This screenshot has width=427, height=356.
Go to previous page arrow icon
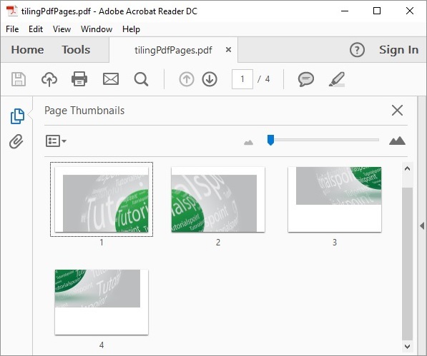pos(187,79)
